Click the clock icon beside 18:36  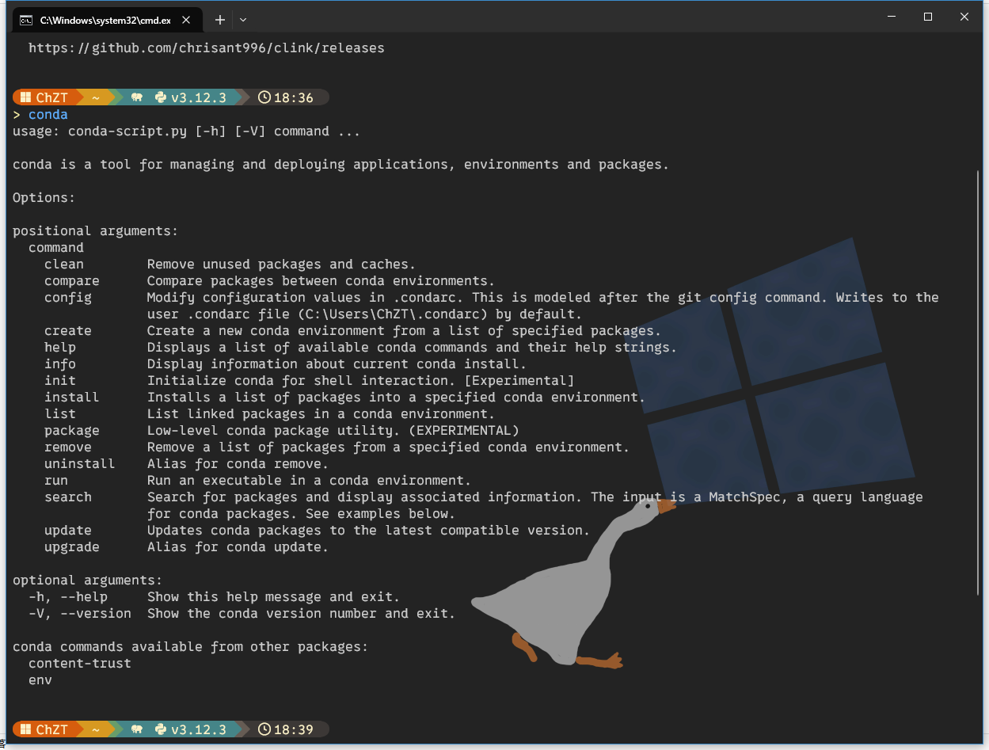coord(264,97)
